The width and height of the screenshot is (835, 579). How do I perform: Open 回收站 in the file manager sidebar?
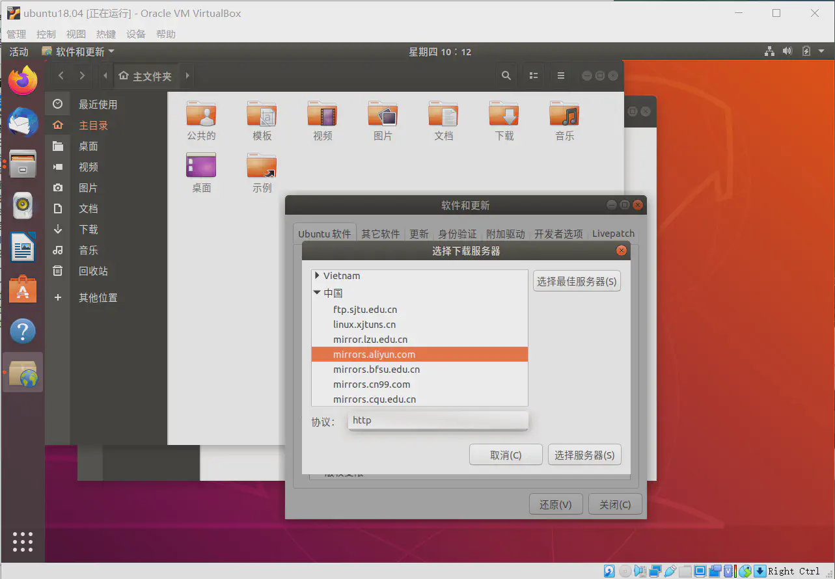coord(93,271)
